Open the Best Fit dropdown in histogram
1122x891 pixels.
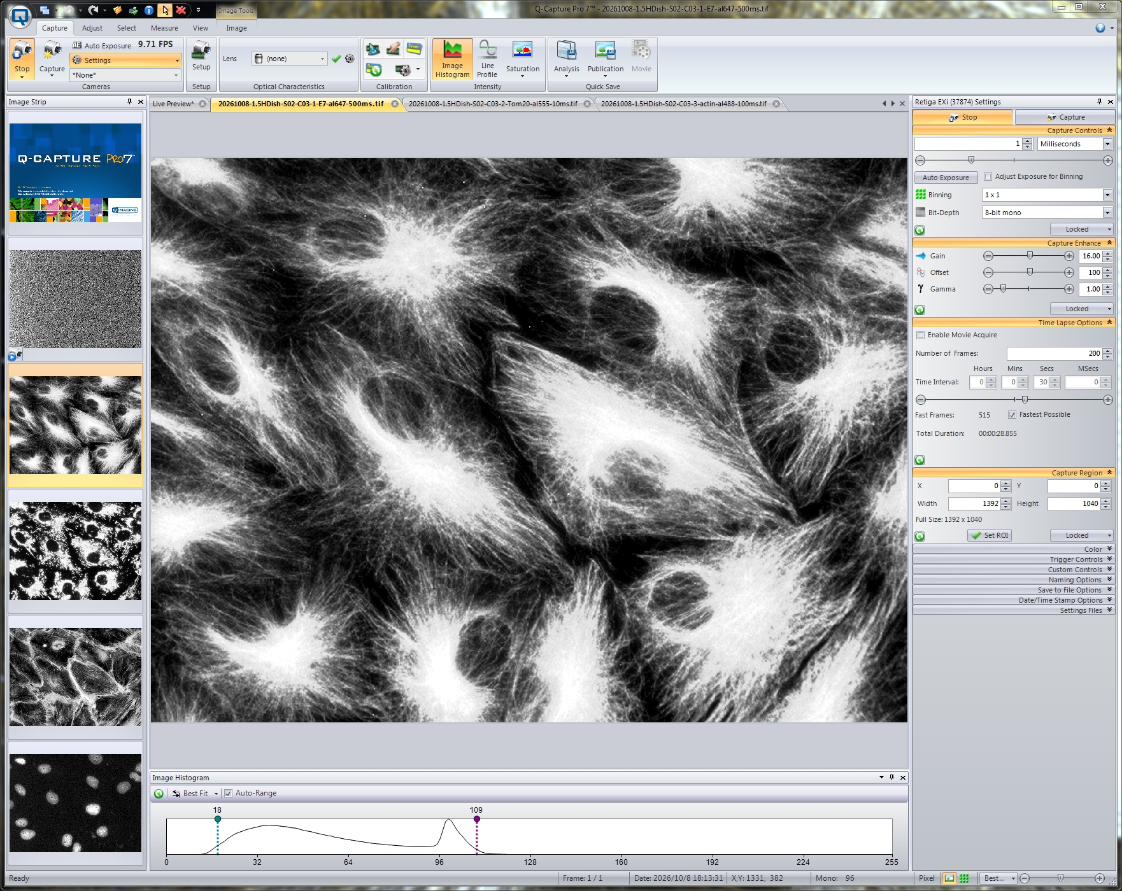tap(216, 794)
